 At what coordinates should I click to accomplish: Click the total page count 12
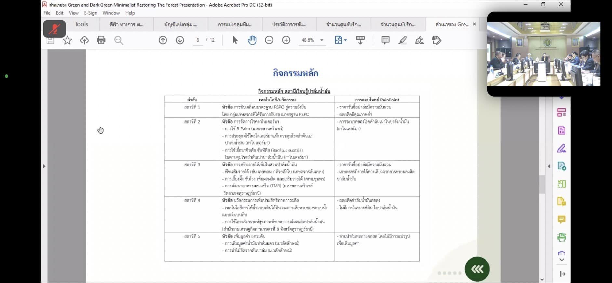[212, 40]
